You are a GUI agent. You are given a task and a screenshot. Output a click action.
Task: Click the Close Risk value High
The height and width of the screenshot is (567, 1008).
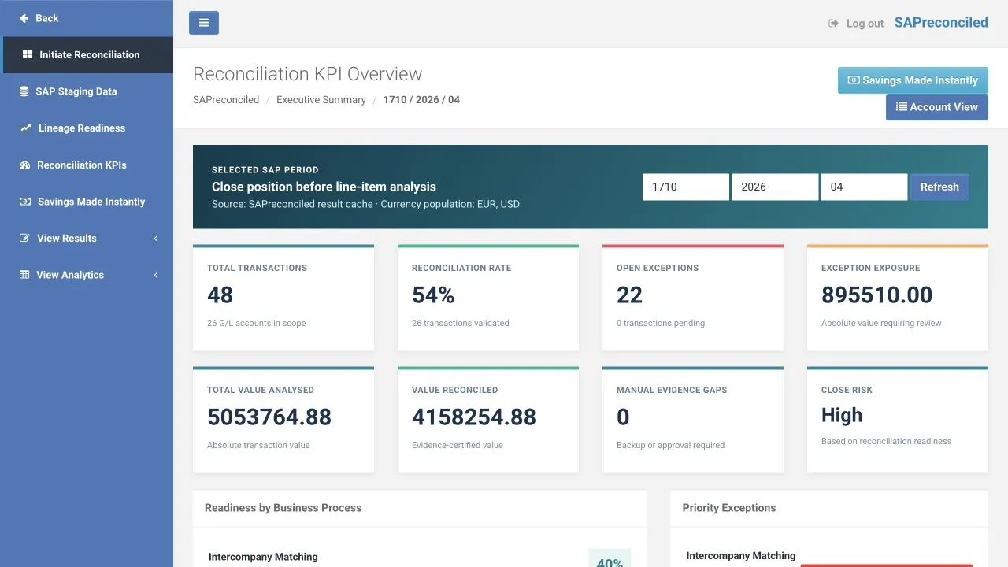[x=842, y=415]
